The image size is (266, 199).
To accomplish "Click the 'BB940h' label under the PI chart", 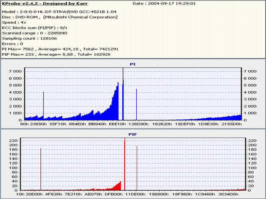I will [97, 124].
